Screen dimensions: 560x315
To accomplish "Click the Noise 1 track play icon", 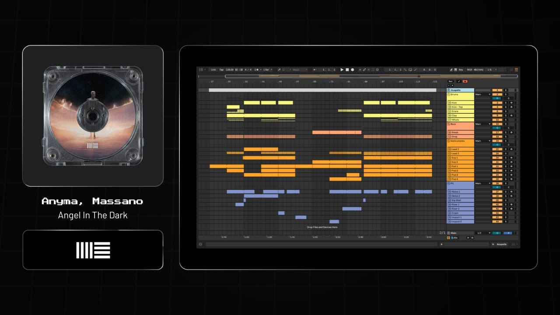I will [x=450, y=192].
